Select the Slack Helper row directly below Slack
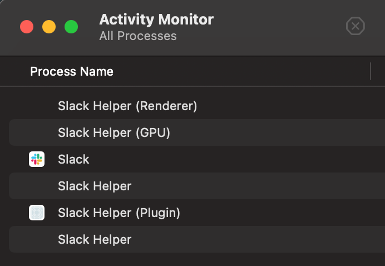The image size is (385, 266). (95, 186)
